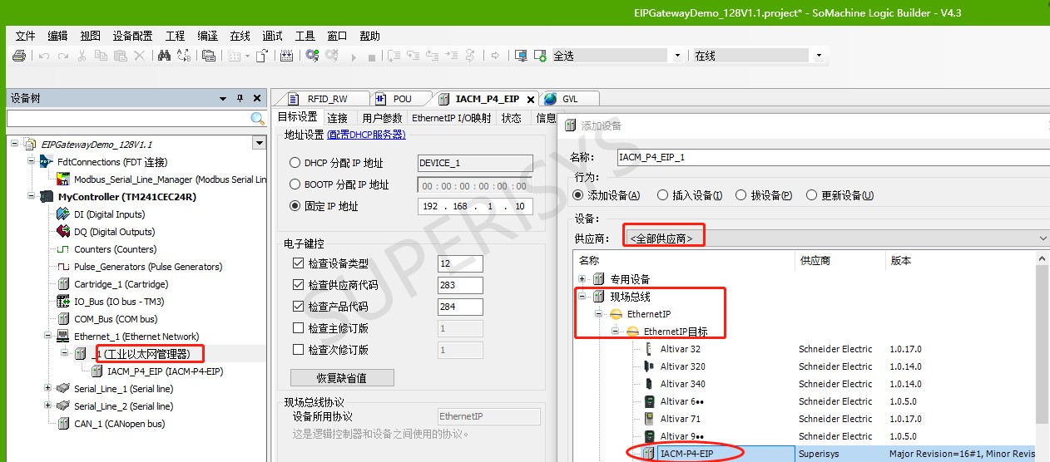This screenshot has height=462, width=1050.
Task: Click the Pulse_Generators icon in tree
Action: [63, 267]
